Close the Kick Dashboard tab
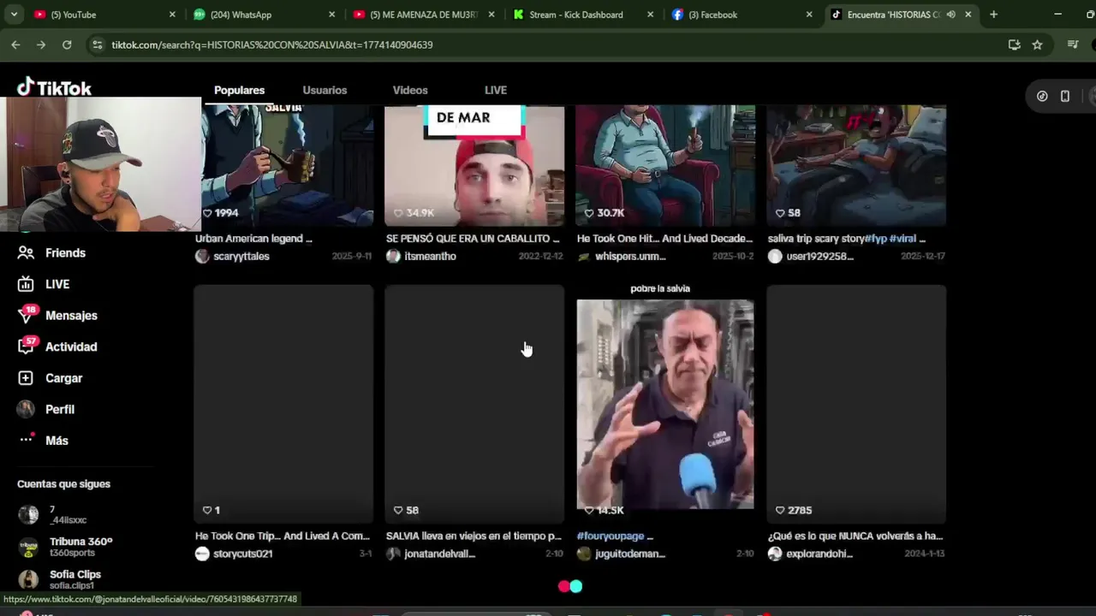This screenshot has width=1096, height=616. [x=650, y=15]
